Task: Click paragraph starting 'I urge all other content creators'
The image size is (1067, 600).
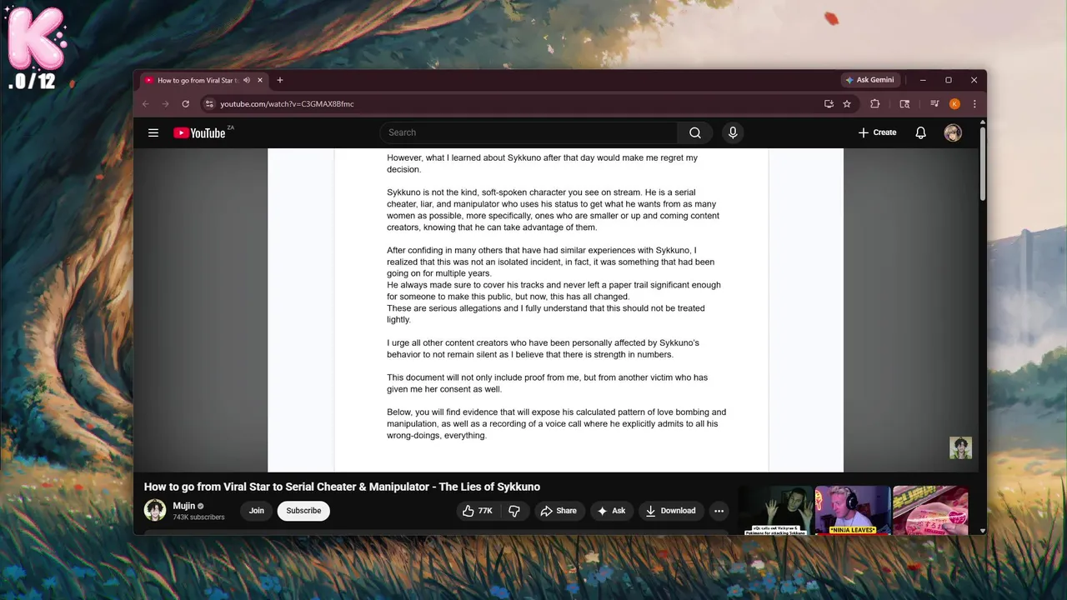Action: coord(543,348)
